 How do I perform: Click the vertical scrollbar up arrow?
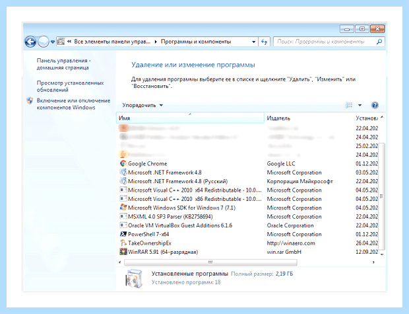[382, 118]
